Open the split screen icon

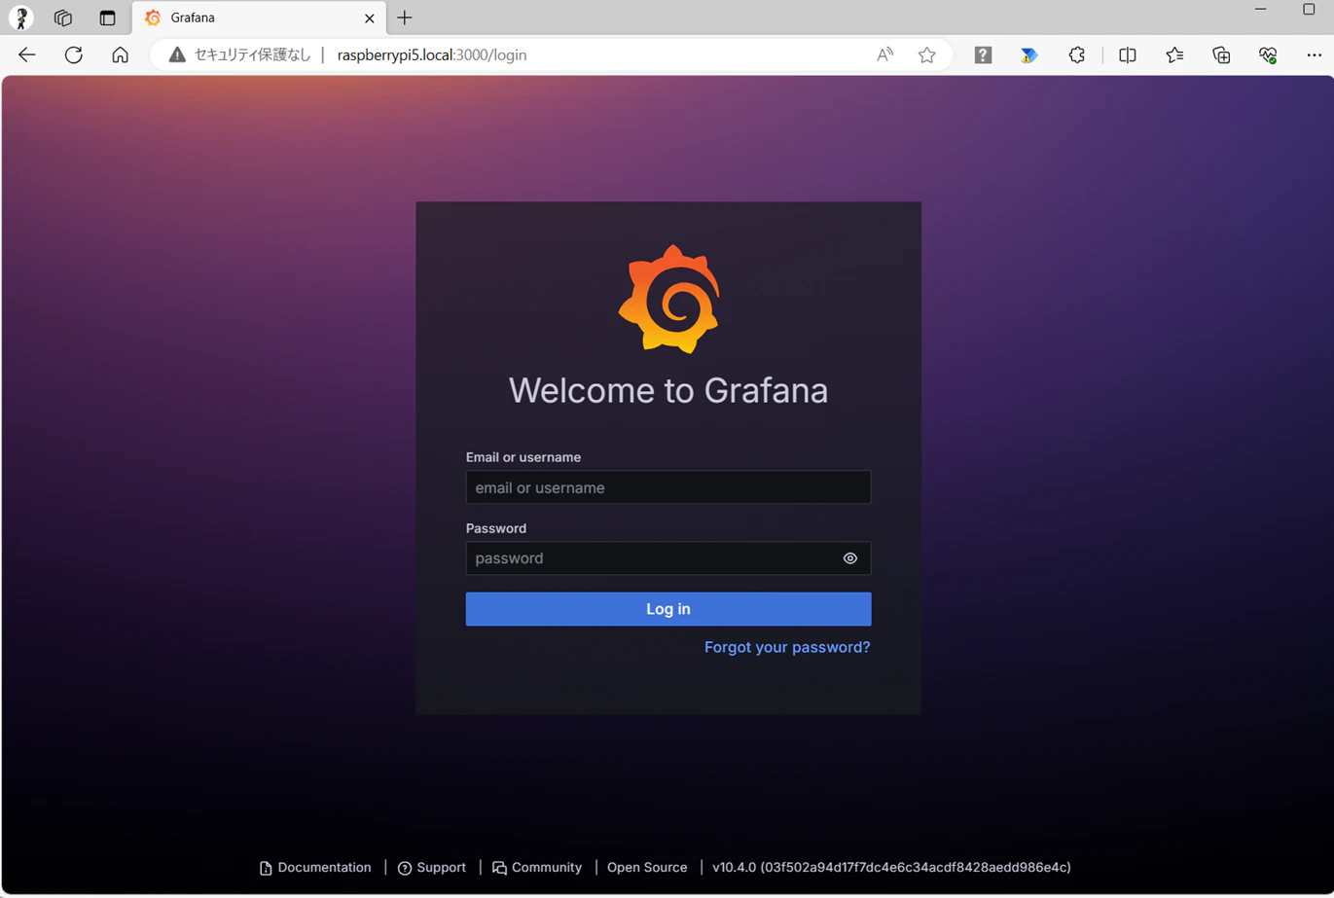[x=1128, y=55]
